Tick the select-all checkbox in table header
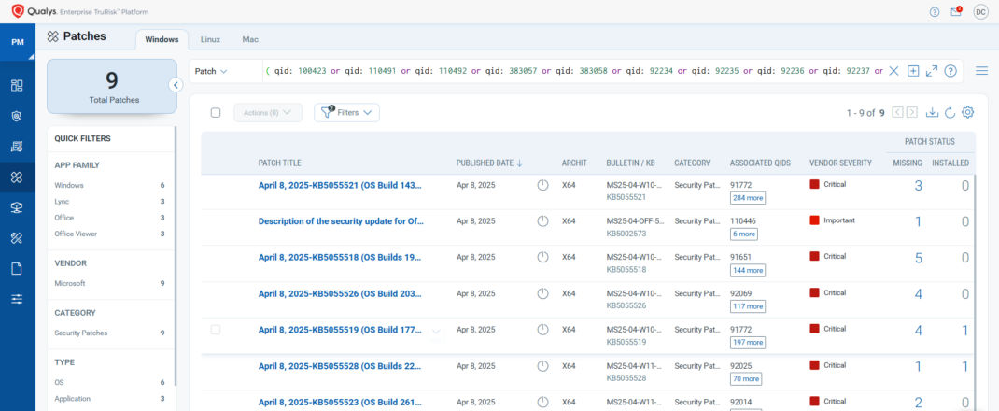999x411 pixels. tap(216, 113)
